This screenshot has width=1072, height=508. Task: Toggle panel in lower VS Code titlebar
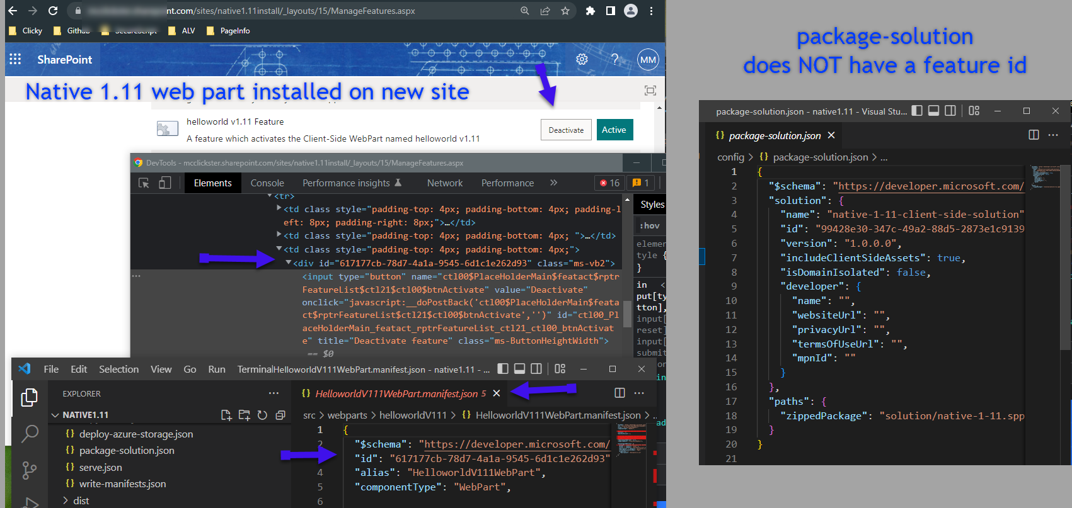519,369
